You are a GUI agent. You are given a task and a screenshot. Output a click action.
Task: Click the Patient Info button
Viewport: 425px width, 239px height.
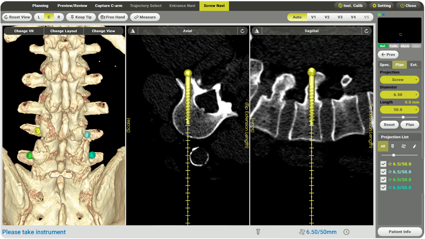(400, 232)
